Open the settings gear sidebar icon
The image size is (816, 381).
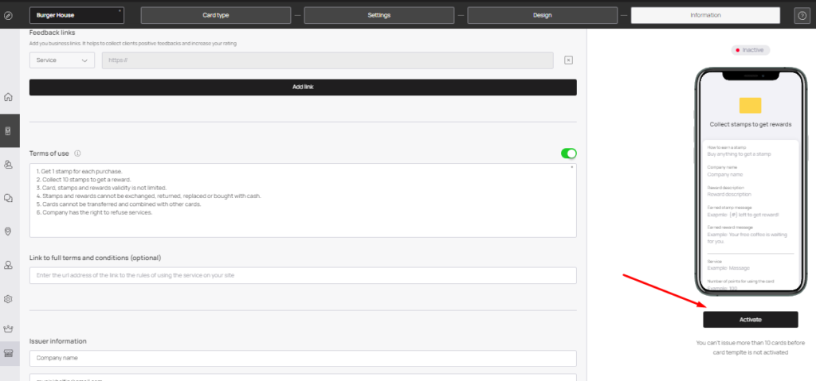tap(8, 299)
